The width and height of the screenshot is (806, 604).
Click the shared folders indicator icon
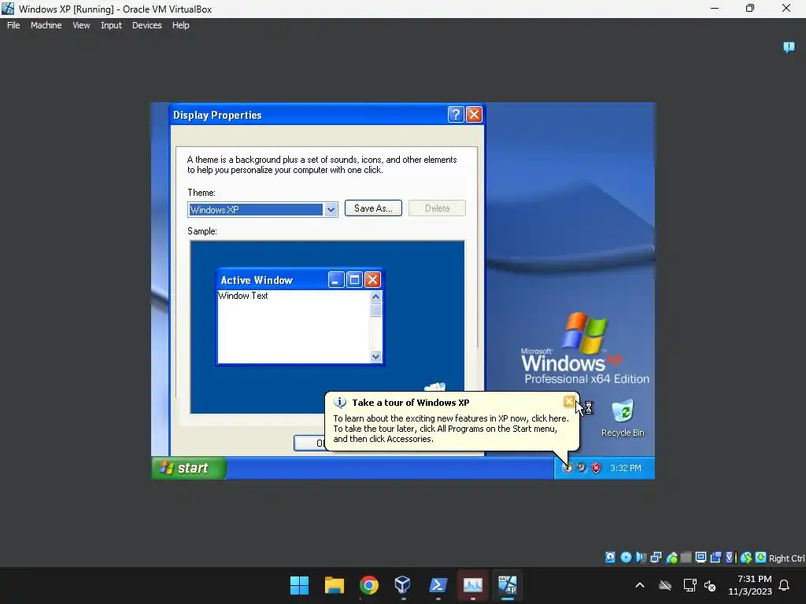coord(686,558)
